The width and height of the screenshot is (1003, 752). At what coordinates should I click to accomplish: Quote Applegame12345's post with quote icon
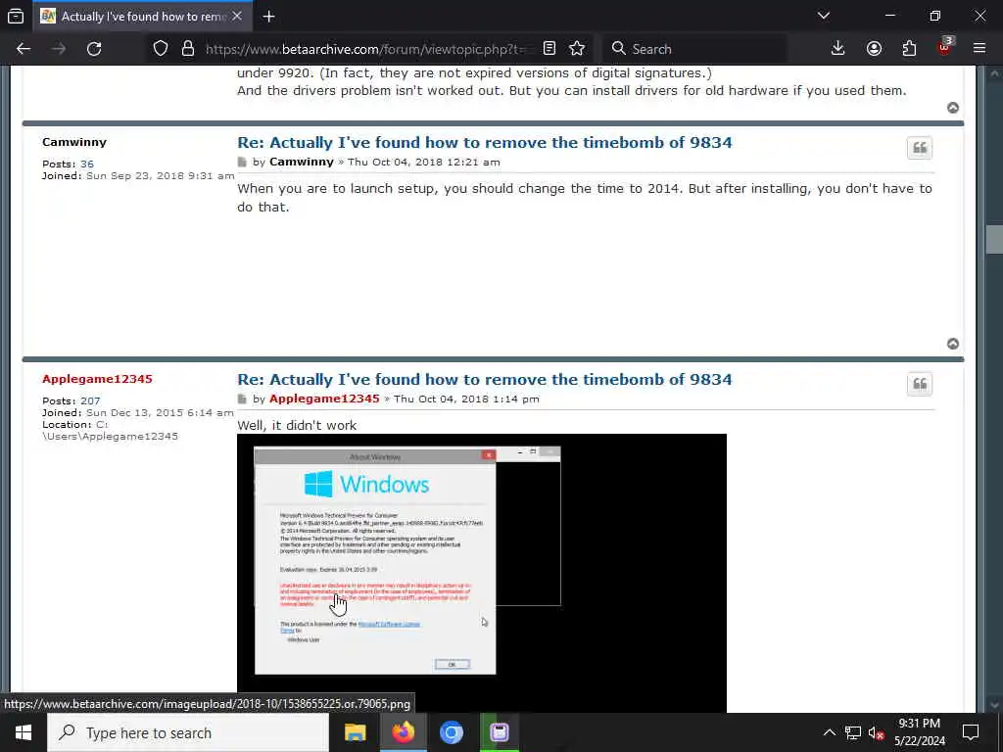920,384
